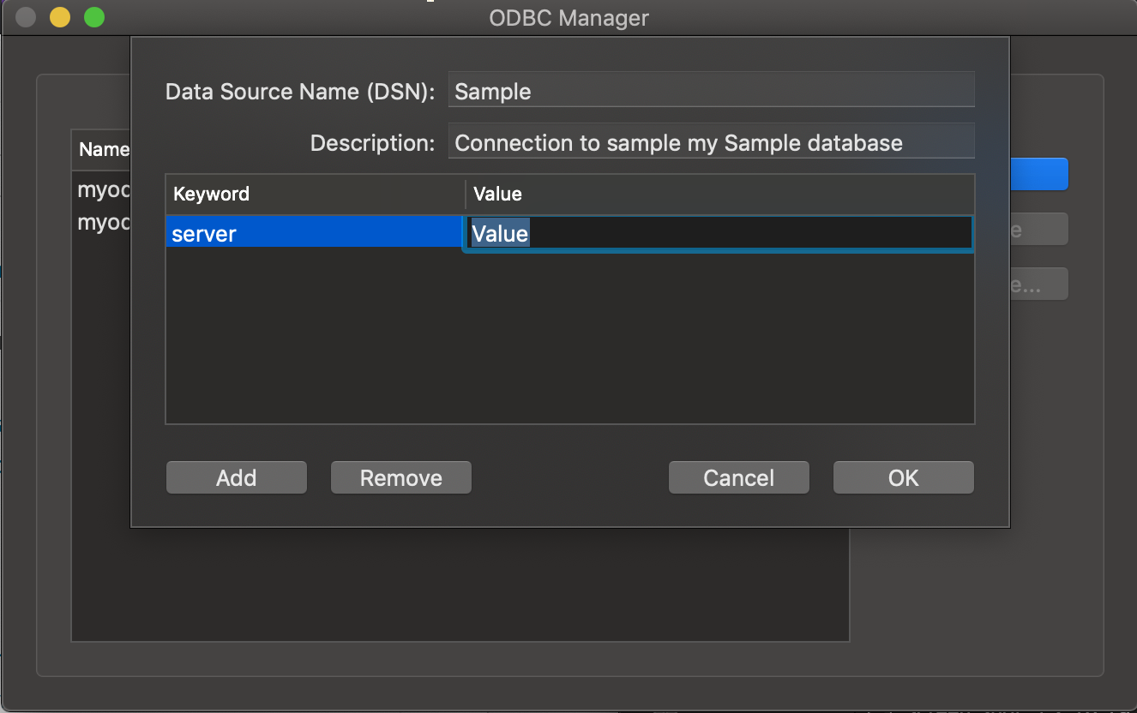Click the highlighted Value edit cell

tap(719, 233)
